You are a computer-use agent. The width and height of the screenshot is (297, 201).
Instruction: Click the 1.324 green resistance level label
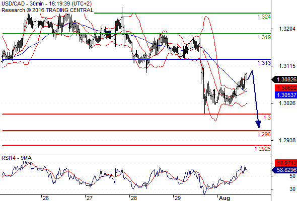coord(264,17)
